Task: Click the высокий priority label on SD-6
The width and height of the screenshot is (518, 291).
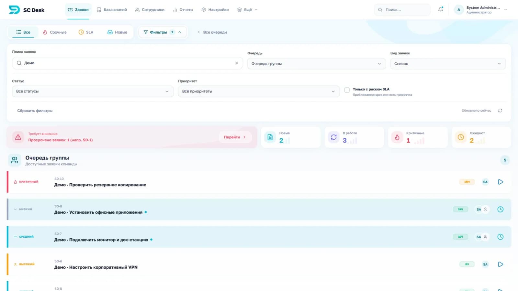Action: [27, 264]
